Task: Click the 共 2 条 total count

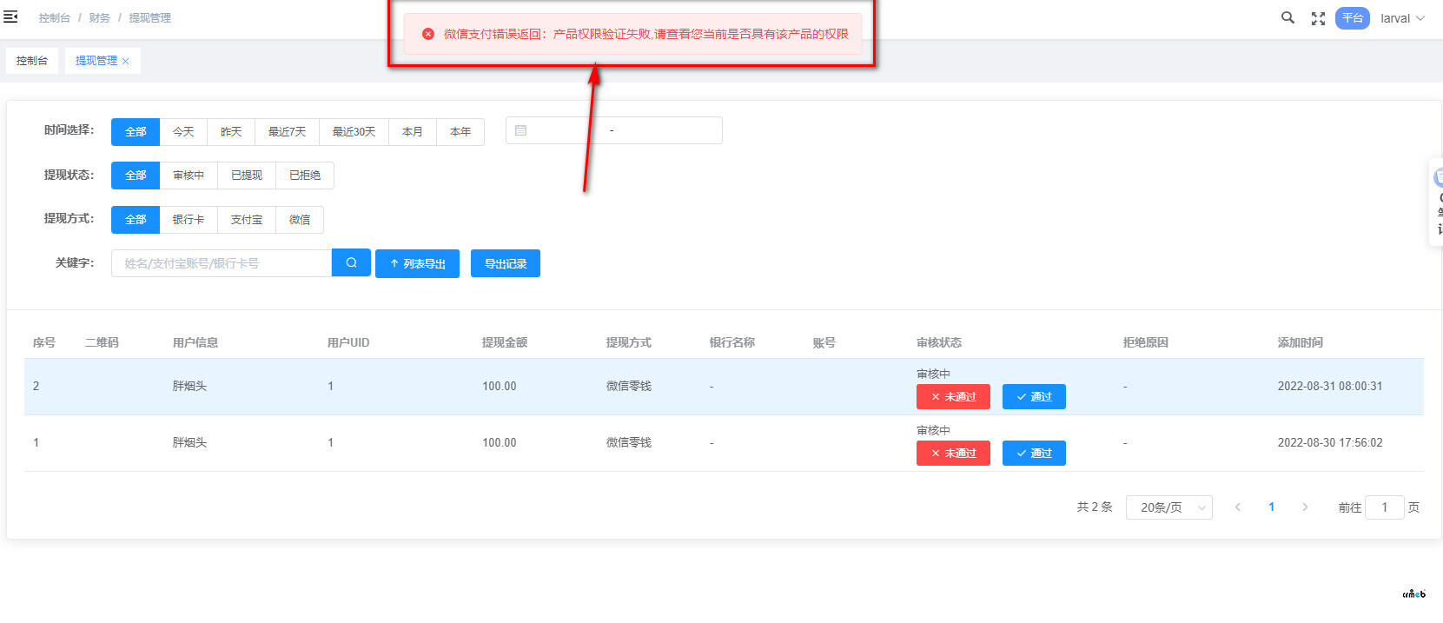Action: click(x=1095, y=507)
